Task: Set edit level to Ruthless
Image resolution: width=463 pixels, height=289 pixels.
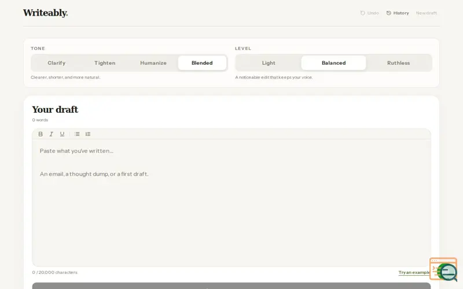Action: coord(398,63)
